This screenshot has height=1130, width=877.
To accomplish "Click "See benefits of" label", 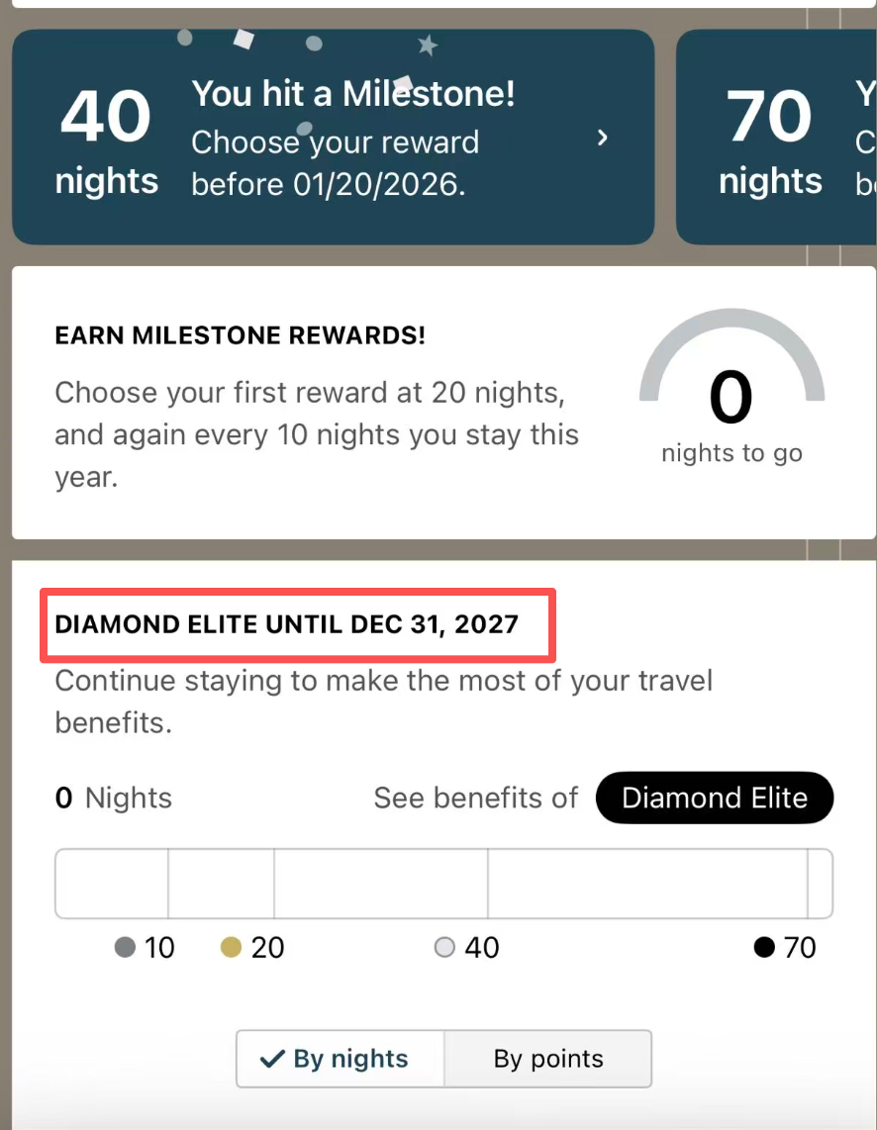I will pos(475,798).
